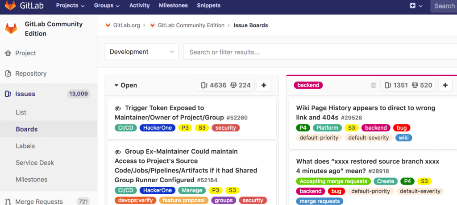Image resolution: width=457 pixels, height=205 pixels.
Task: Select List under Issues in sidebar
Action: (21, 112)
